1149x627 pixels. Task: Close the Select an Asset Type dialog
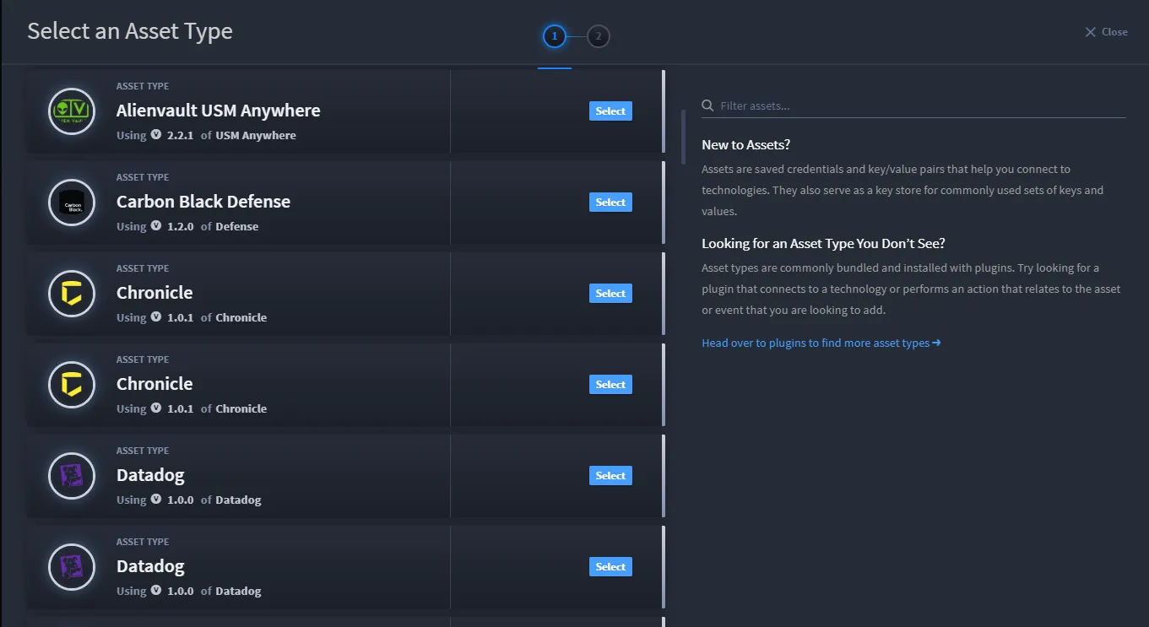1106,32
